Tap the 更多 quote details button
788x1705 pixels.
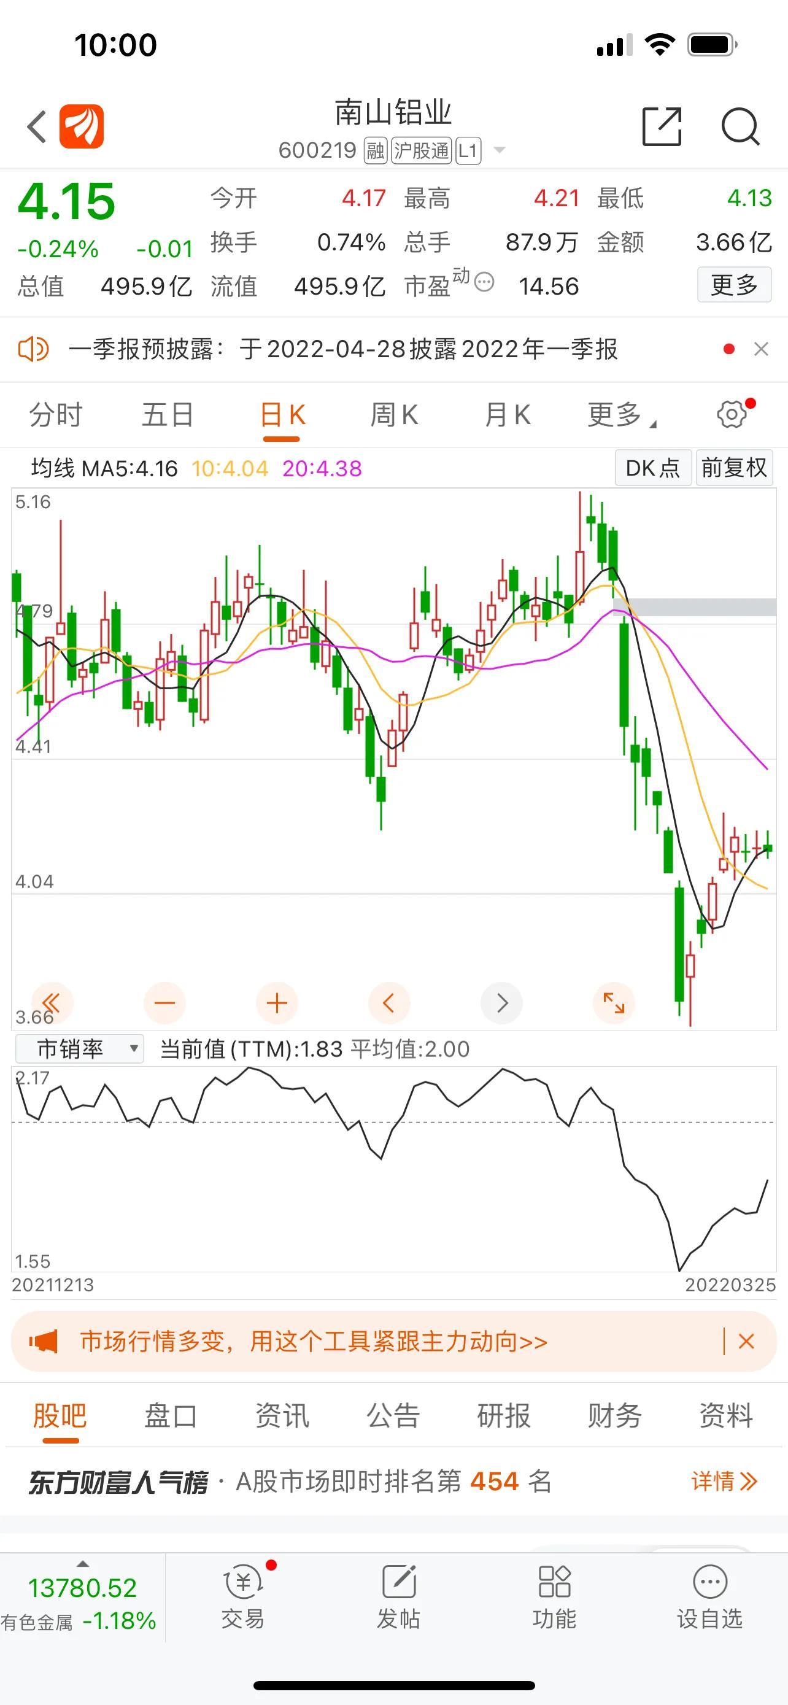pyautogui.click(x=734, y=285)
